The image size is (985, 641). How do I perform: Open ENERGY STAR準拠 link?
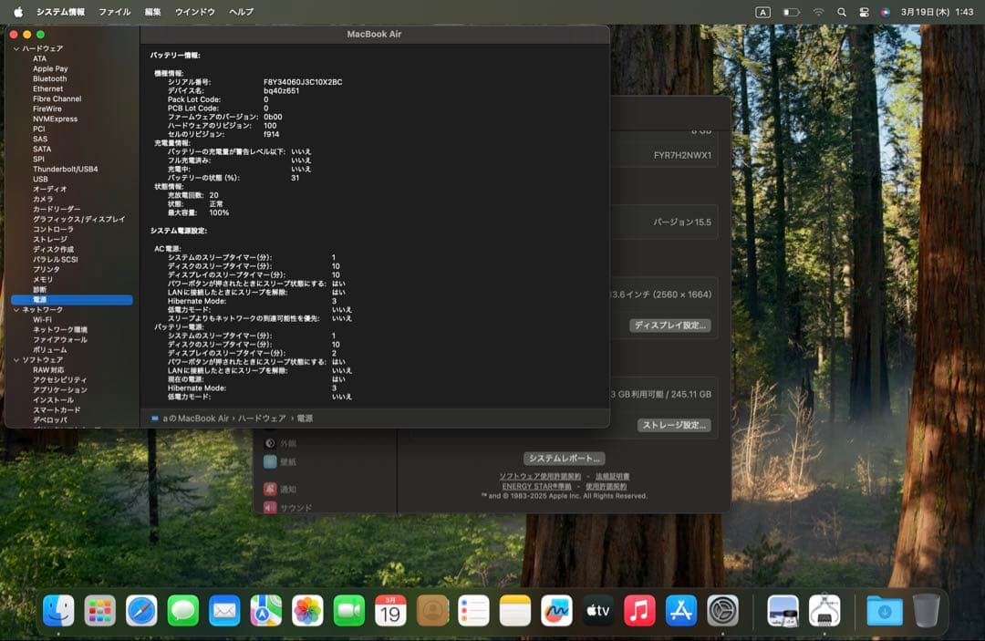tap(536, 487)
